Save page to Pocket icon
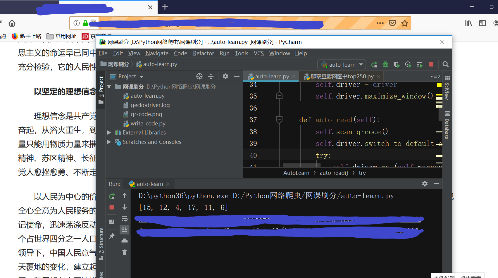 coord(392,23)
